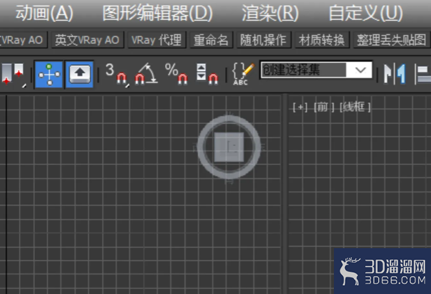Image resolution: width=431 pixels, height=294 pixels.
Task: Click the [线框] shading mode label
Action: point(355,107)
